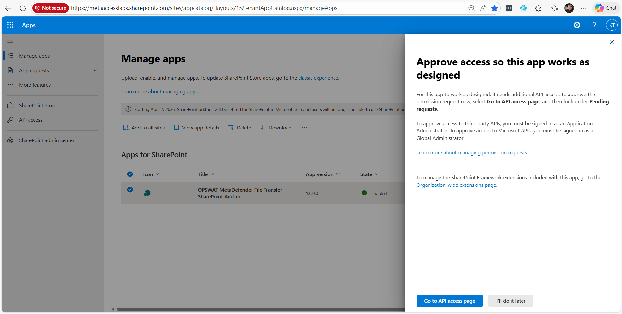Click the API access key icon in sidebar
The height and width of the screenshot is (314, 622).
(x=11, y=120)
